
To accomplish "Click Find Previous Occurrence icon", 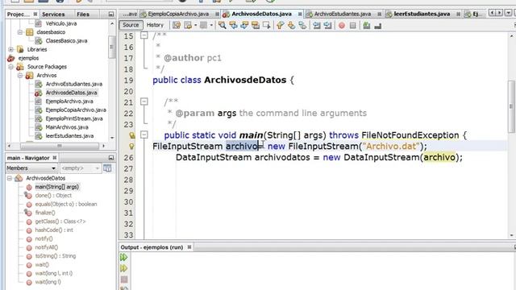I will (x=233, y=25).
